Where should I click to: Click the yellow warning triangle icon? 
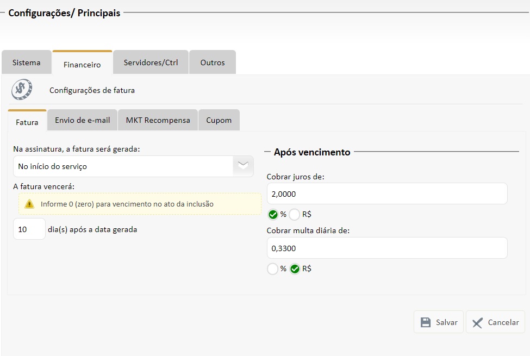coord(29,204)
